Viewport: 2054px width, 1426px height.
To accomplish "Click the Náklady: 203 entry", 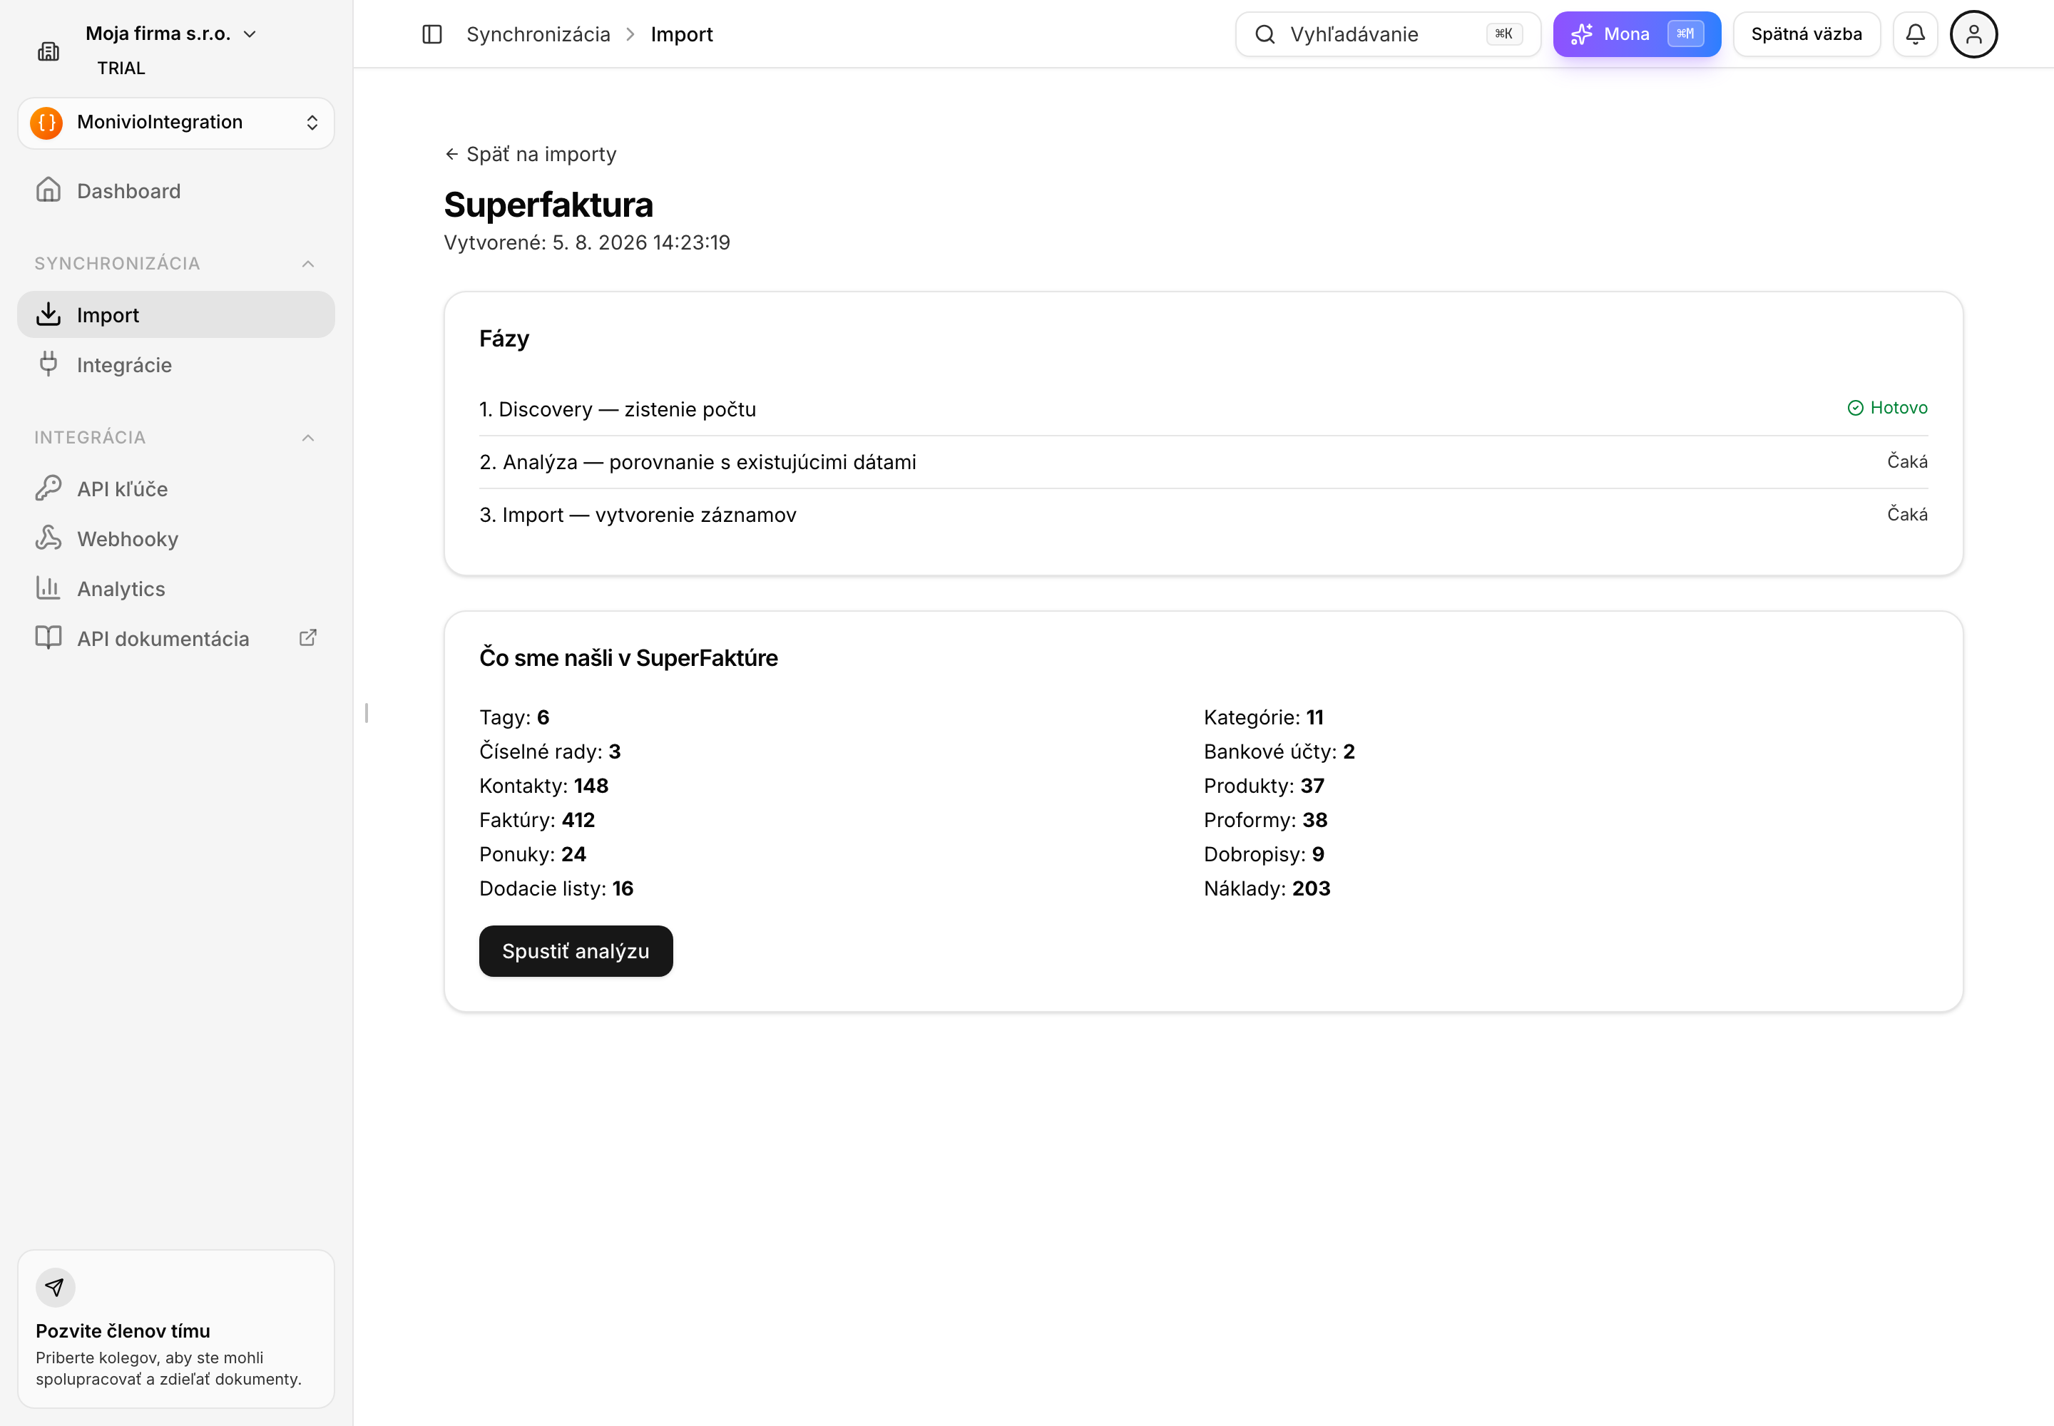I will (x=1267, y=888).
